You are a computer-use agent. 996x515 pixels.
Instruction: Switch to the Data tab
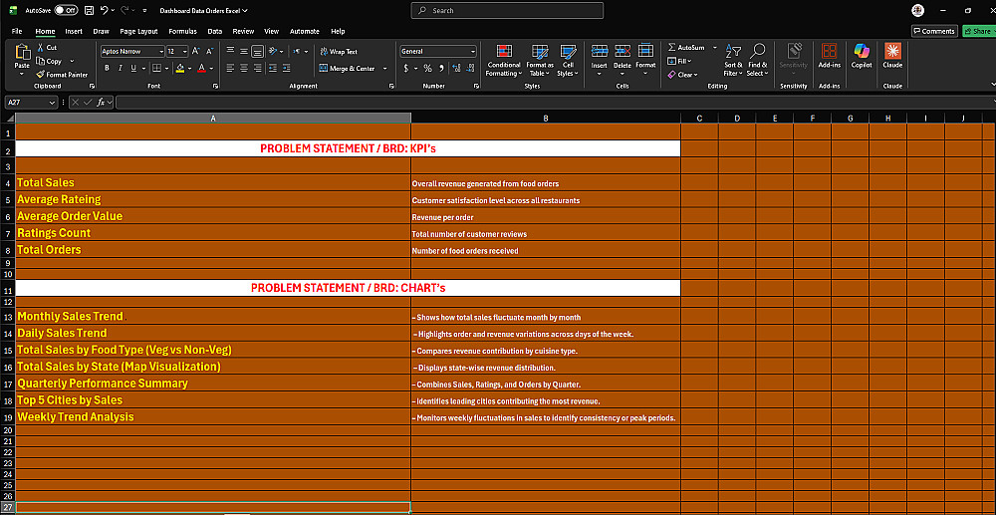[x=215, y=31]
